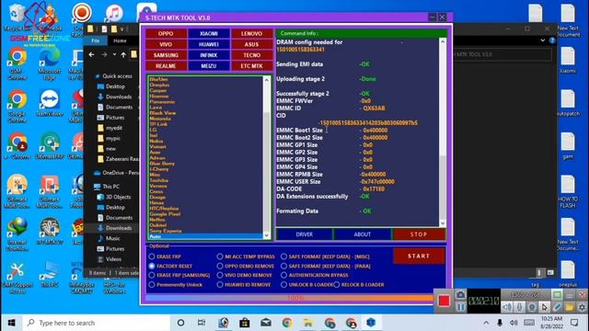Go up one folder in Explorer
Viewport: 589px width, 331px height.
123,55
